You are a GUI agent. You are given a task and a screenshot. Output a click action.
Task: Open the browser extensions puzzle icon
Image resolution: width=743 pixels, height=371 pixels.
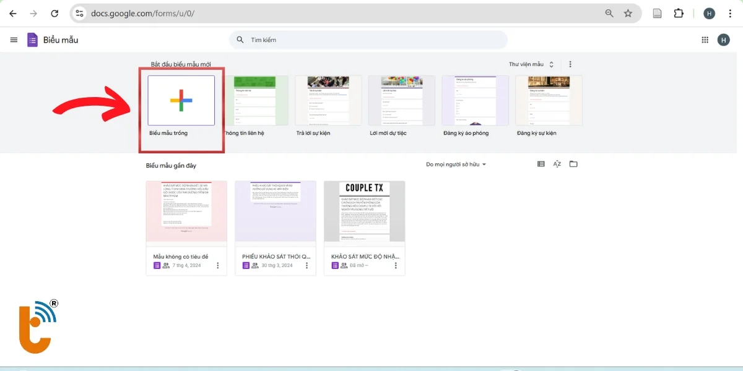(x=679, y=13)
